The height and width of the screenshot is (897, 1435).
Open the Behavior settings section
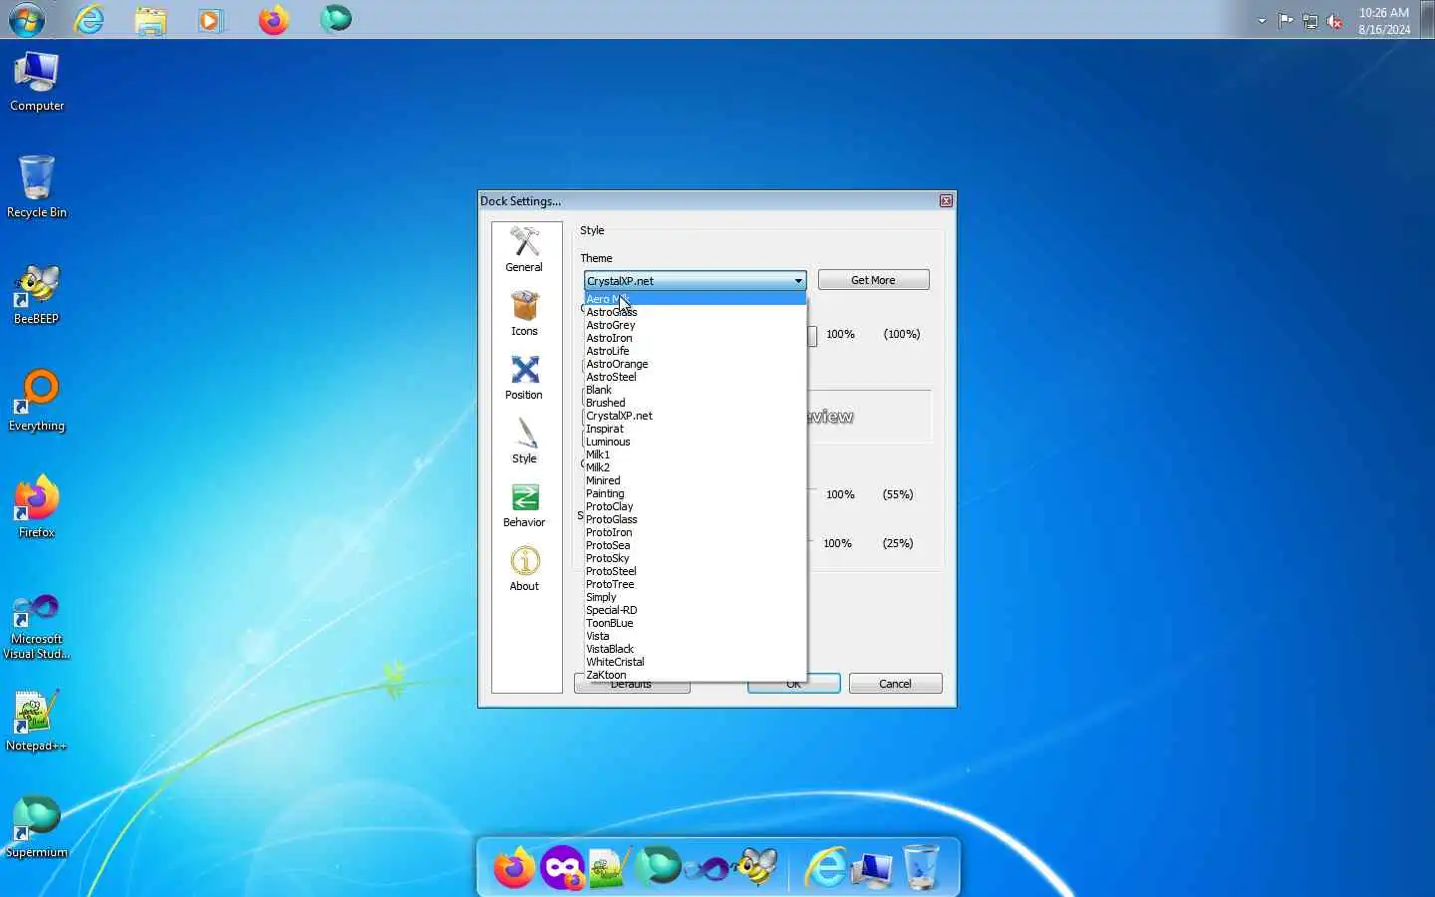coord(524,504)
